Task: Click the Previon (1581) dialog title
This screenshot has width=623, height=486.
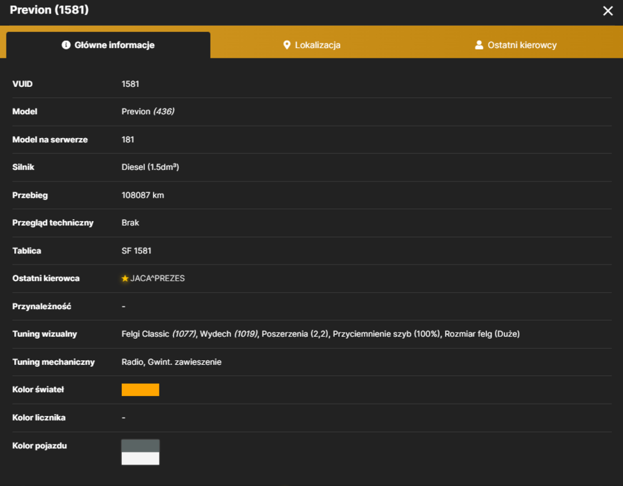Action: 49,10
